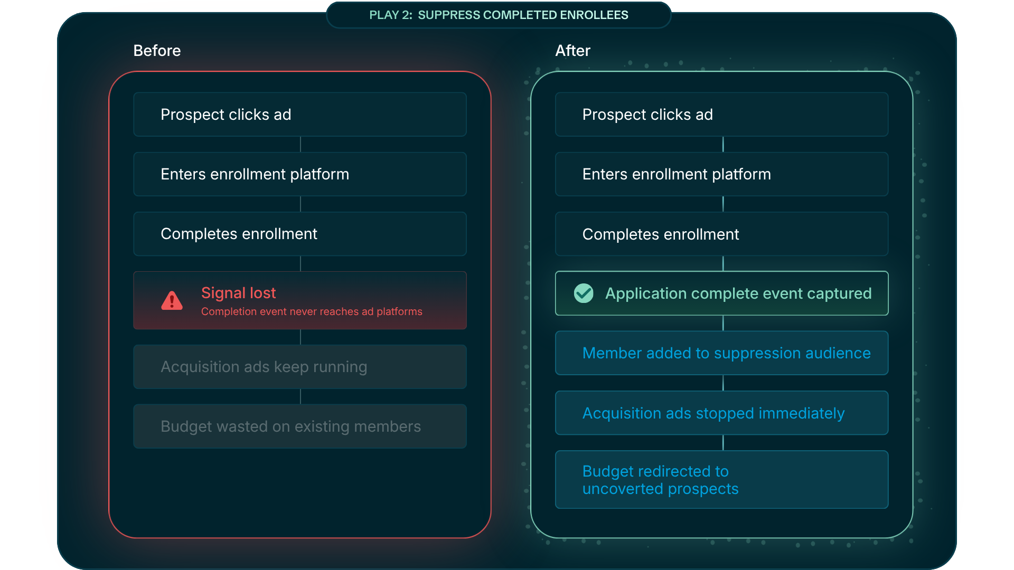This screenshot has width=1014, height=570.
Task: Click the red warning triangle icon
Action: click(x=172, y=301)
